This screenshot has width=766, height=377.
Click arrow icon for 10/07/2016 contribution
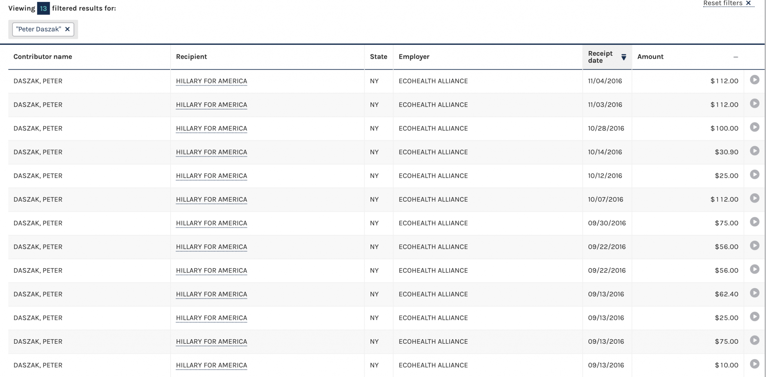[754, 198]
